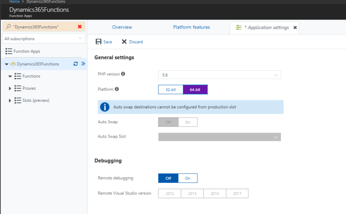Select the 64-bit platform option
346x214 pixels.
point(195,90)
